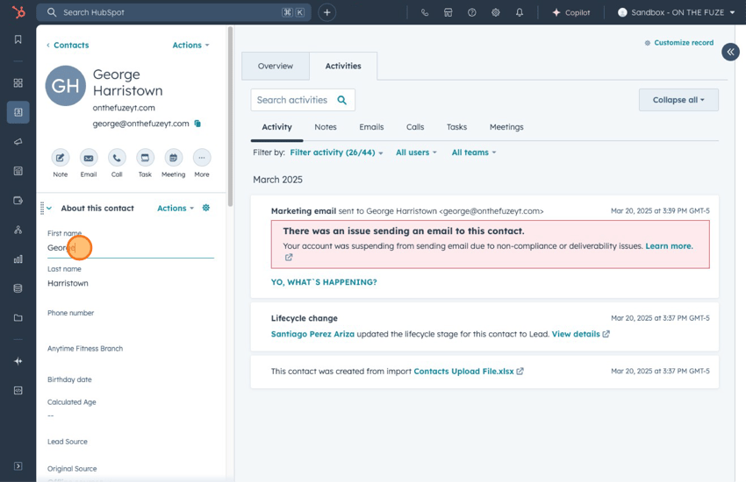Switch to the Tasks sub-tab

[456, 127]
